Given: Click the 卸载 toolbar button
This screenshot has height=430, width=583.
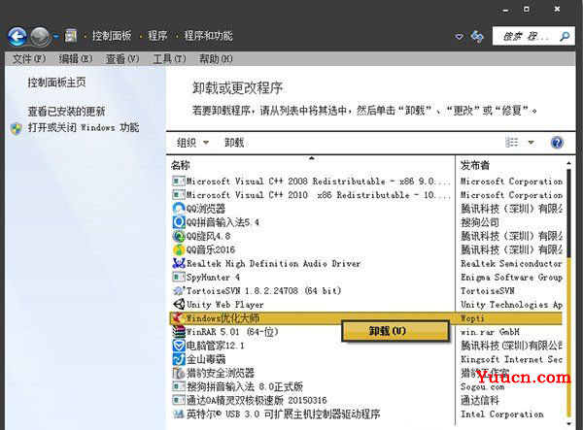Looking at the screenshot, I should [234, 143].
